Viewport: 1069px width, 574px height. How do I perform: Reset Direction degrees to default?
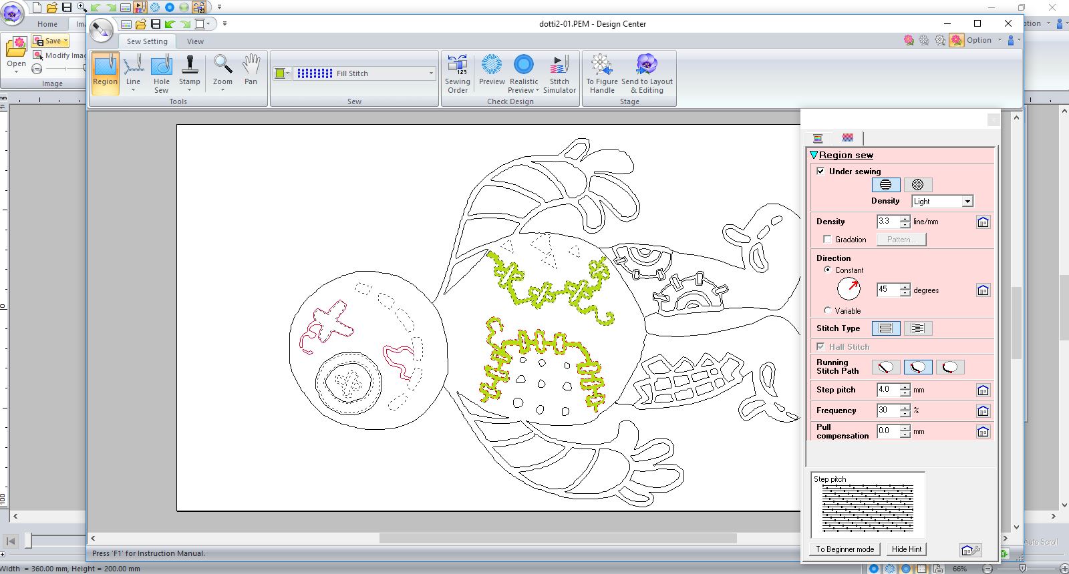pyautogui.click(x=983, y=290)
